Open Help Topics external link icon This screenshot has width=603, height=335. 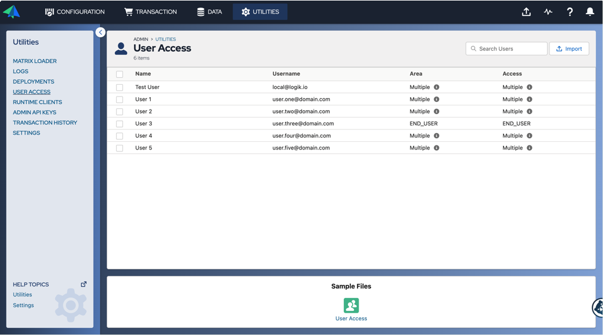(84, 284)
